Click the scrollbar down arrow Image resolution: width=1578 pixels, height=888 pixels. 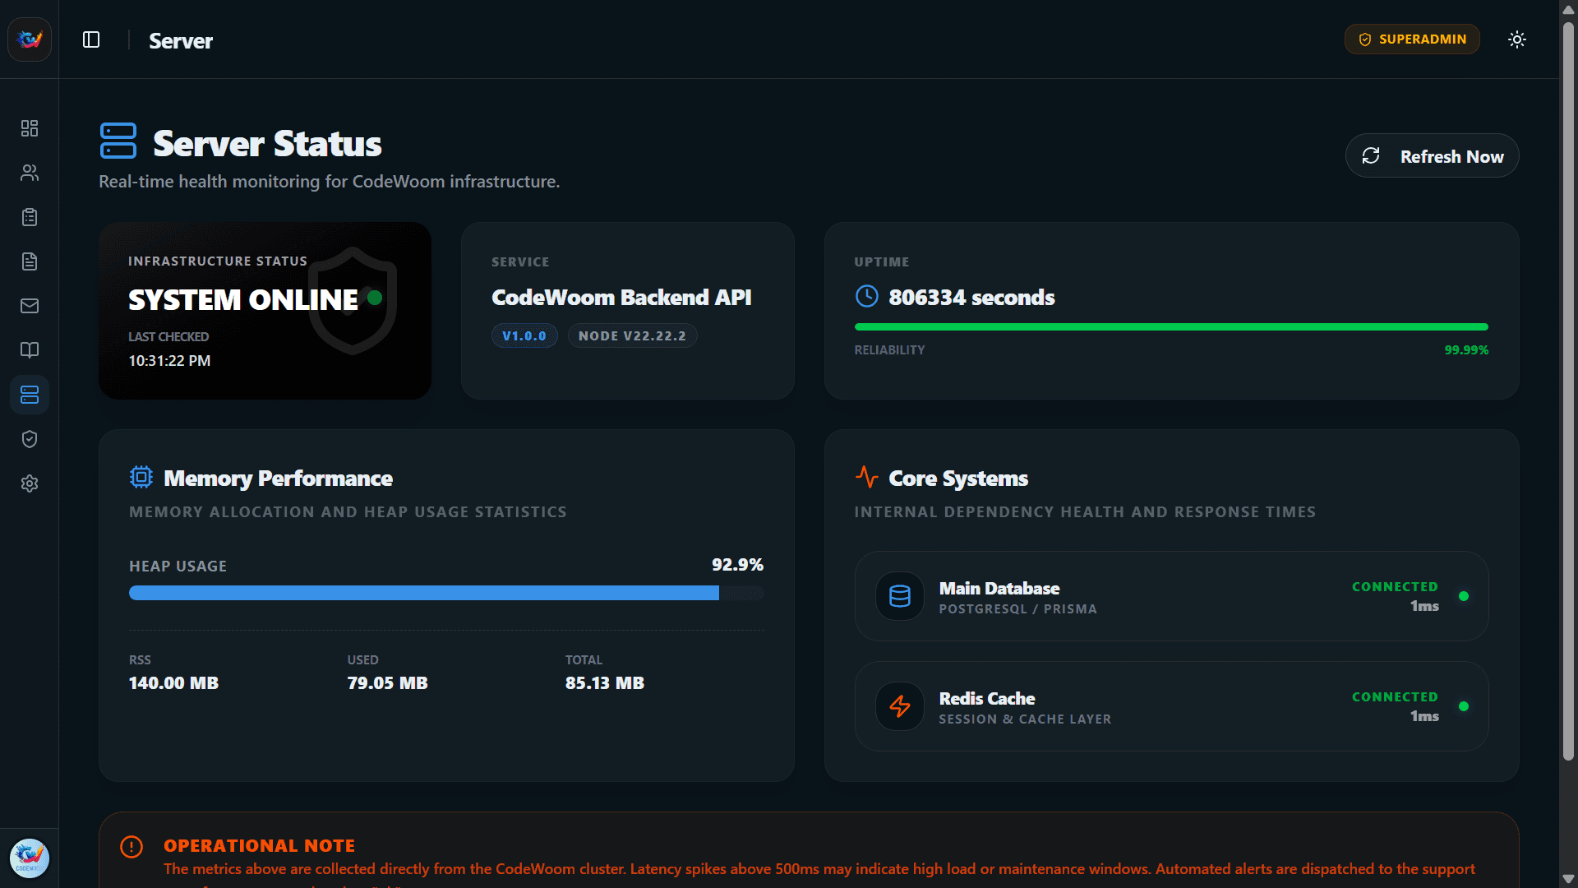1568,879
